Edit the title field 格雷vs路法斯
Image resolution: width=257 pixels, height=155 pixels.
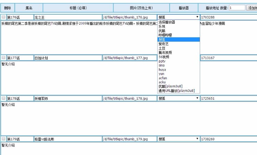tap(68, 139)
